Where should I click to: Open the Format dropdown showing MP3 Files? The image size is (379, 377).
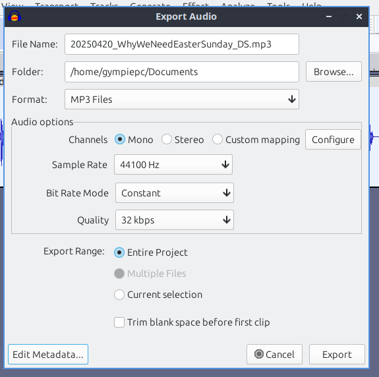(x=182, y=100)
